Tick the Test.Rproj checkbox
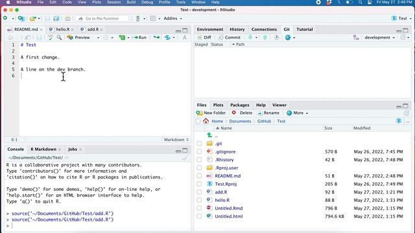Image resolution: width=415 pixels, height=233 pixels. pyautogui.click(x=199, y=184)
